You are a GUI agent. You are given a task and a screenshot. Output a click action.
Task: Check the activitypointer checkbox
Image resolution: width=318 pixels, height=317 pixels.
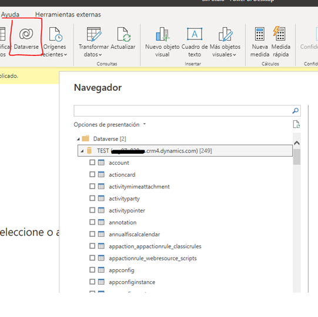pyautogui.click(x=92, y=210)
